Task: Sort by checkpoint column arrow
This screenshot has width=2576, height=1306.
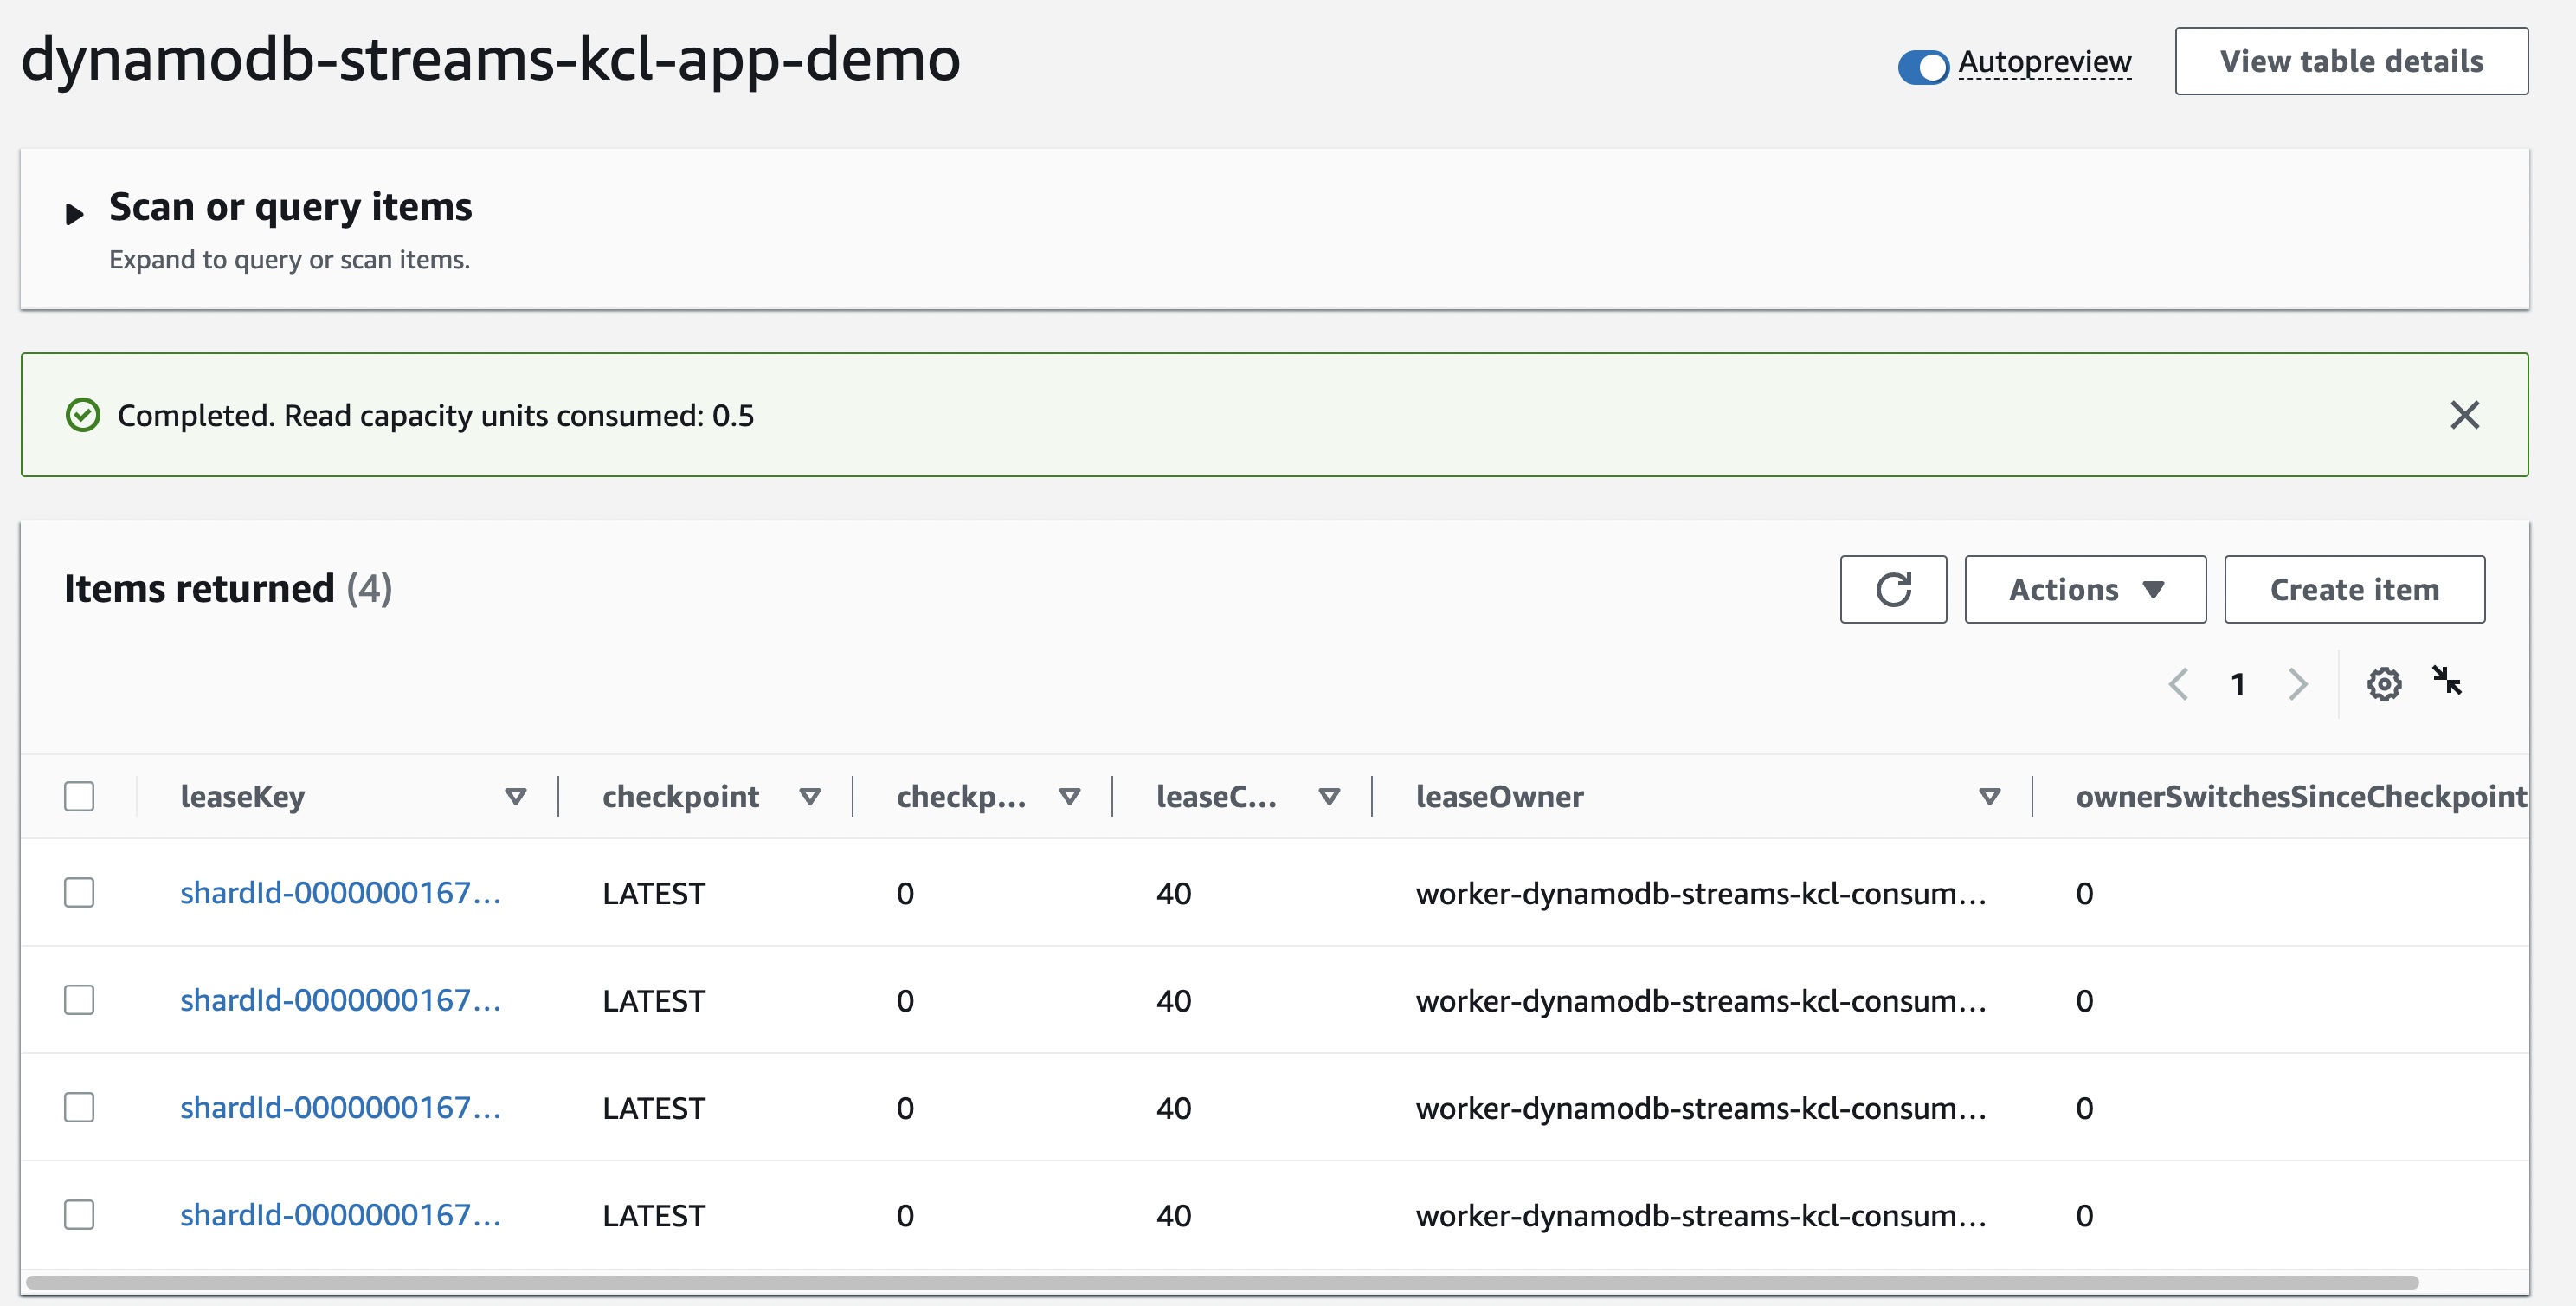Action: 810,798
